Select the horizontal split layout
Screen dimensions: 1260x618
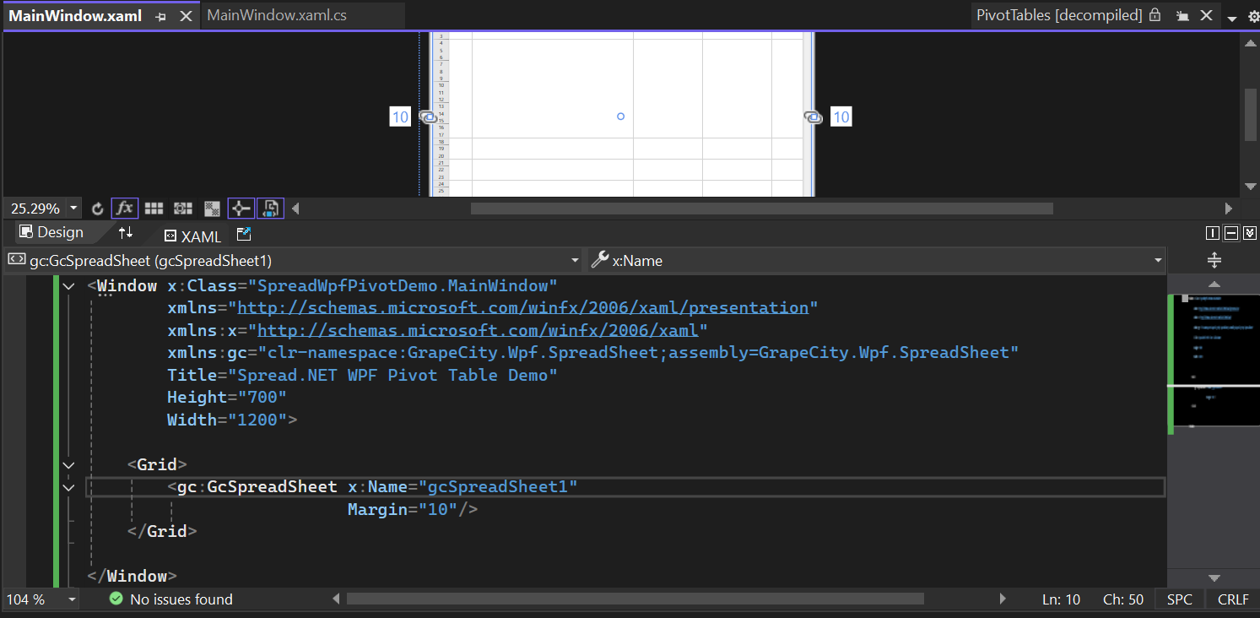1231,234
